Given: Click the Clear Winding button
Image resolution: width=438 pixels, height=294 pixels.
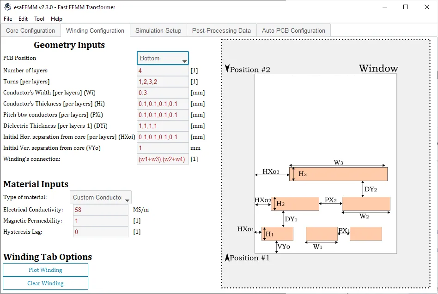Looking at the screenshot, I should [x=46, y=283].
